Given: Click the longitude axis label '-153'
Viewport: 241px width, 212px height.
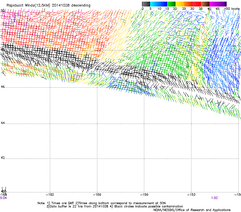Looking at the screenshot, I should (x=191, y=195).
